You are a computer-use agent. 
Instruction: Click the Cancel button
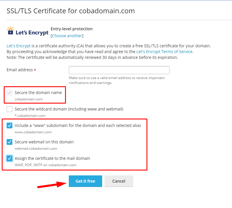119,181
